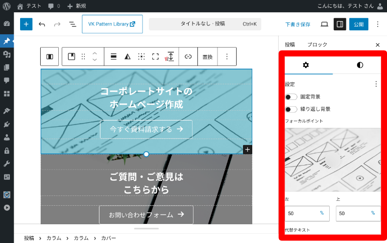Open block options three-dot menu
This screenshot has height=243, width=387.
pyautogui.click(x=227, y=56)
